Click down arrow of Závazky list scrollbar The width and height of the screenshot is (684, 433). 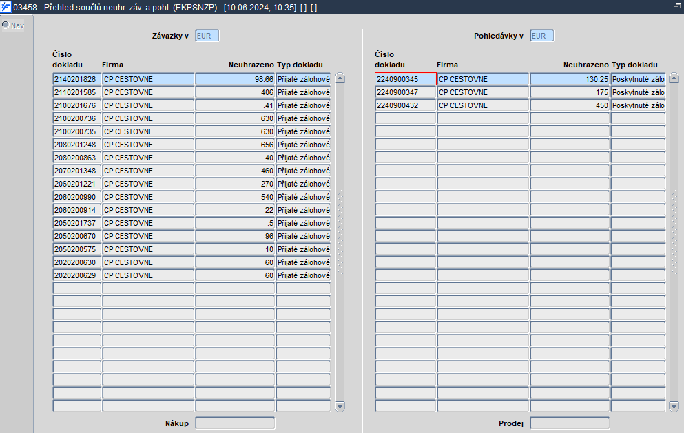(x=340, y=406)
